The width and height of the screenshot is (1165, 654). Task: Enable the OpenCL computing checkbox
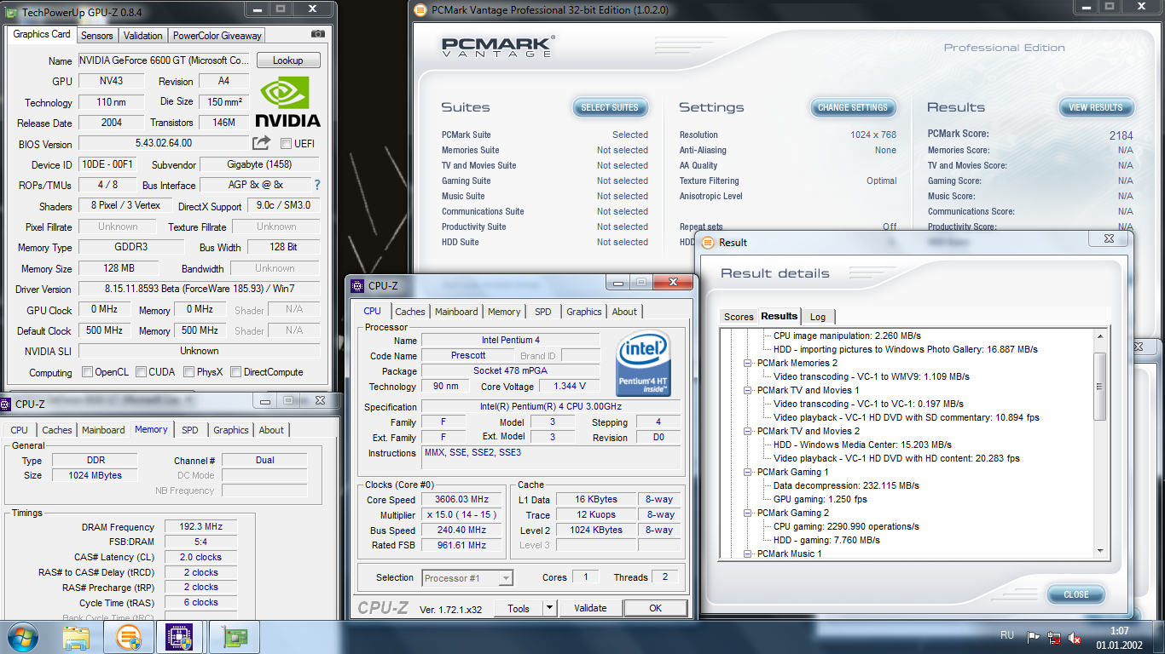tap(87, 372)
